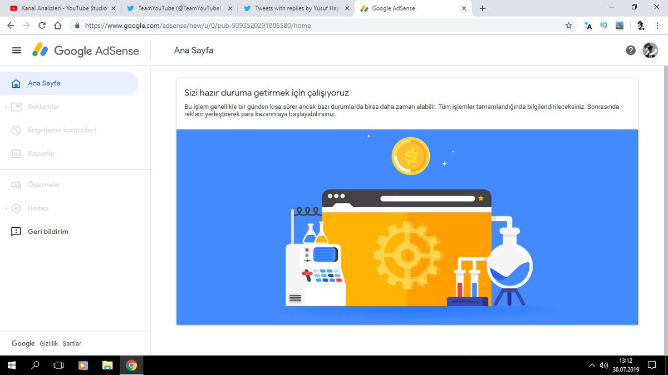Go back with browser back arrow
Image resolution: width=668 pixels, height=375 pixels.
(11, 26)
